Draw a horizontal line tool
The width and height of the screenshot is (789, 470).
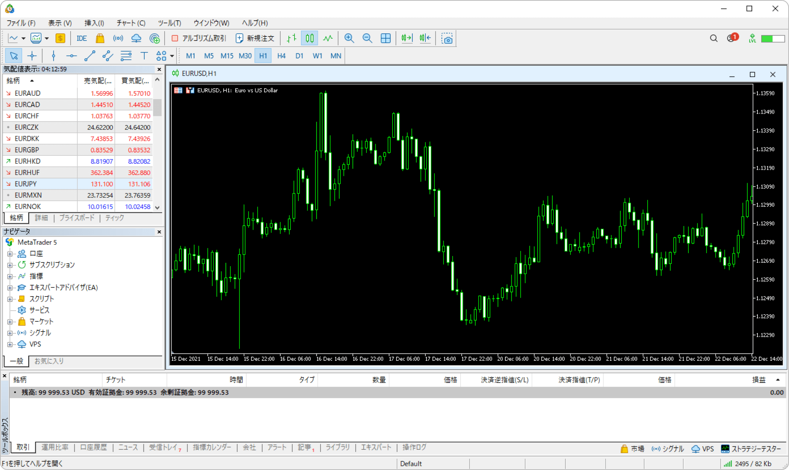71,56
